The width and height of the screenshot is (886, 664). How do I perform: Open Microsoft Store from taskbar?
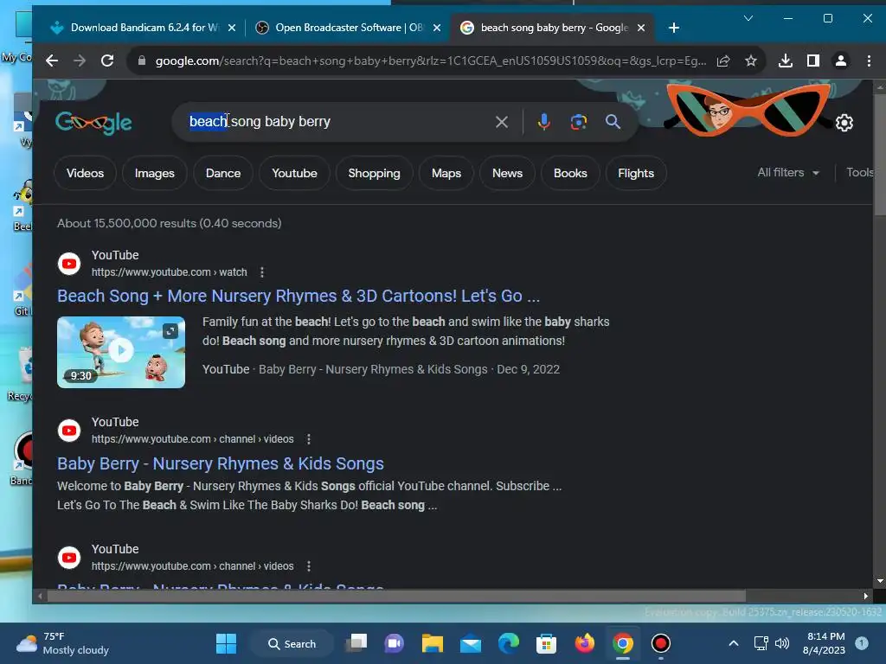547,643
